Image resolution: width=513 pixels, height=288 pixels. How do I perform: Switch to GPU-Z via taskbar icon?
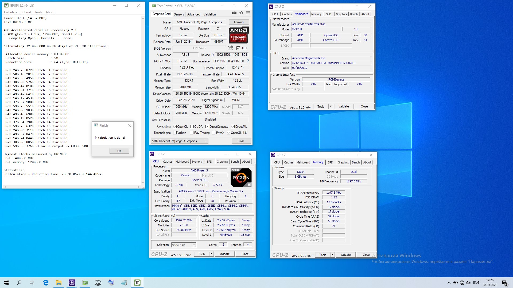(85, 283)
